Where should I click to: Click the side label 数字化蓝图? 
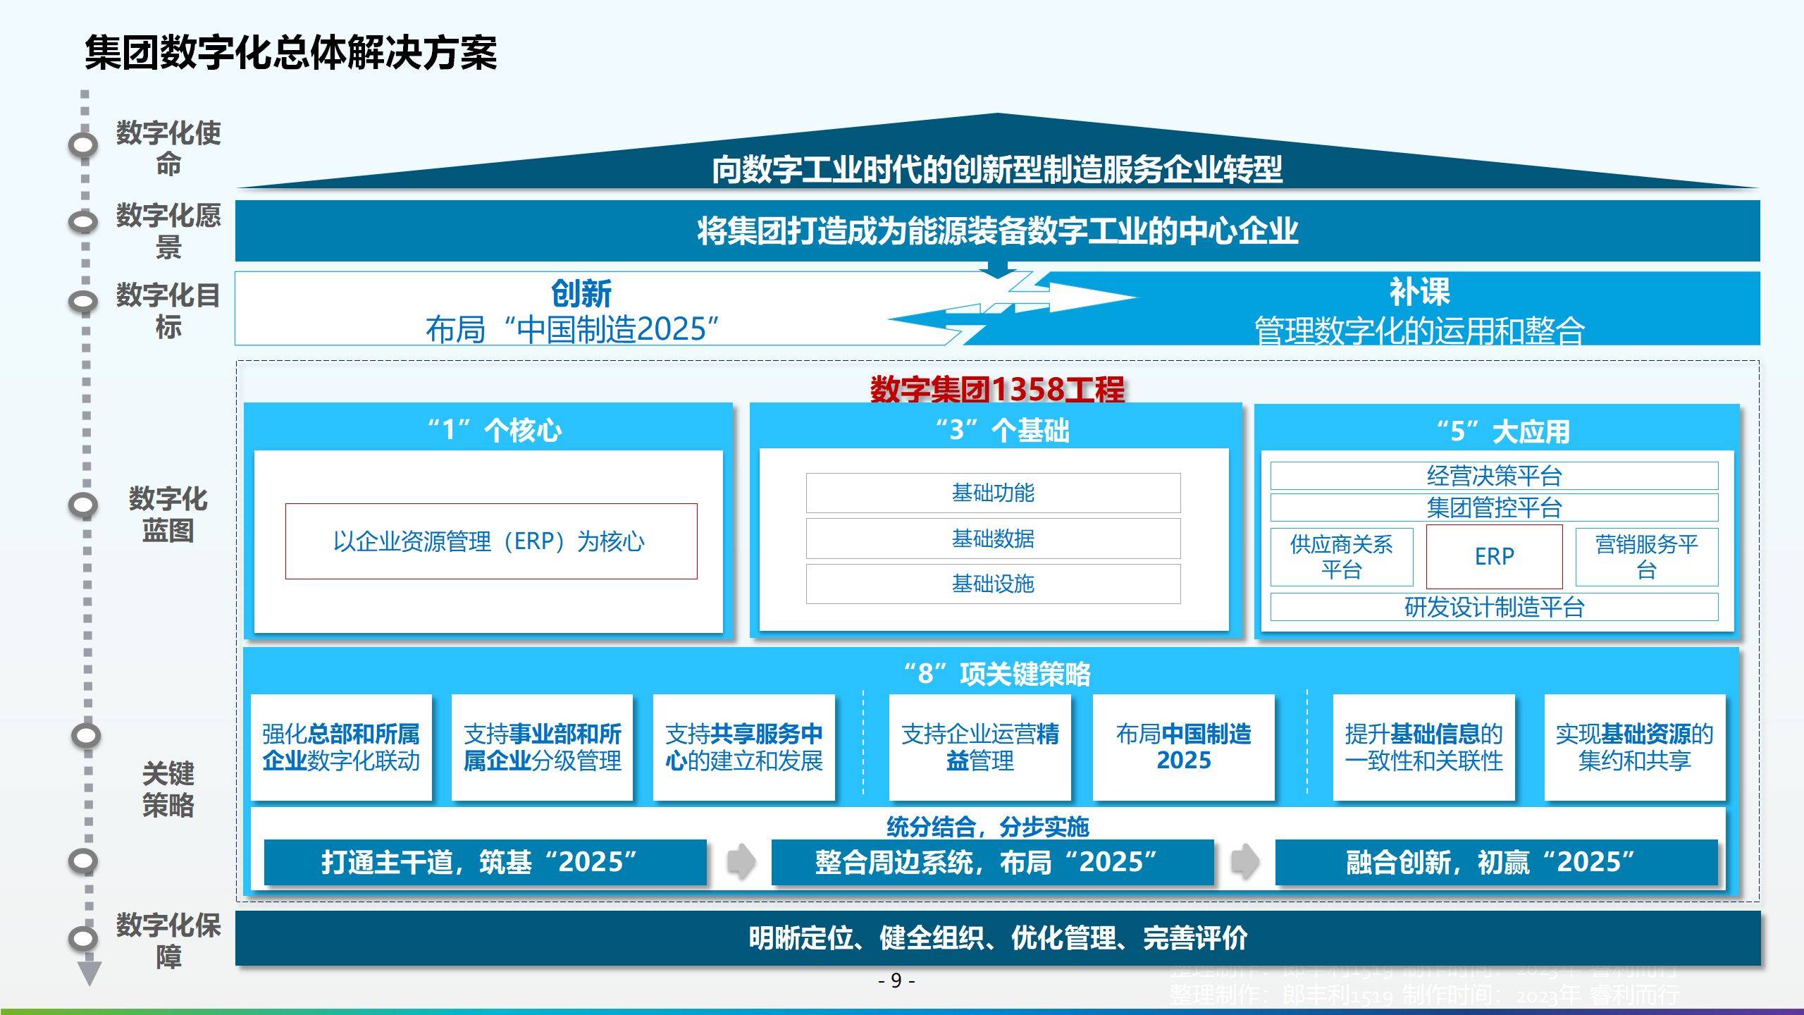click(168, 515)
